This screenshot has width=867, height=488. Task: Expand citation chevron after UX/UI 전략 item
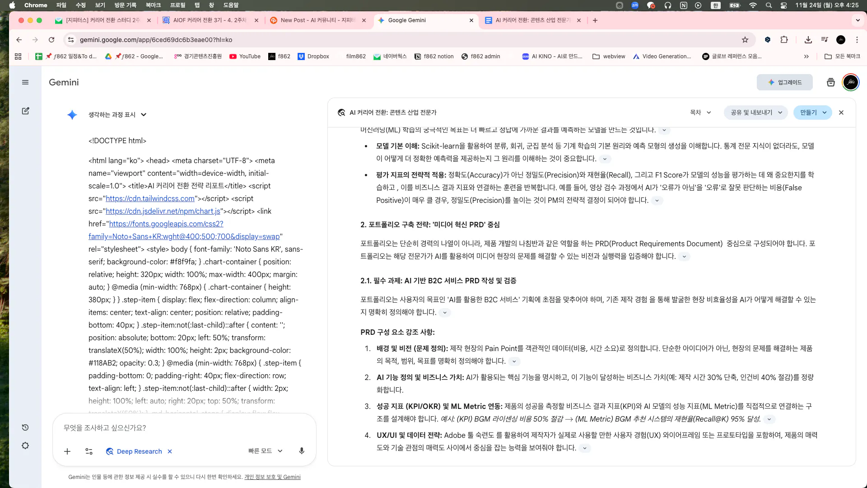tap(585, 448)
